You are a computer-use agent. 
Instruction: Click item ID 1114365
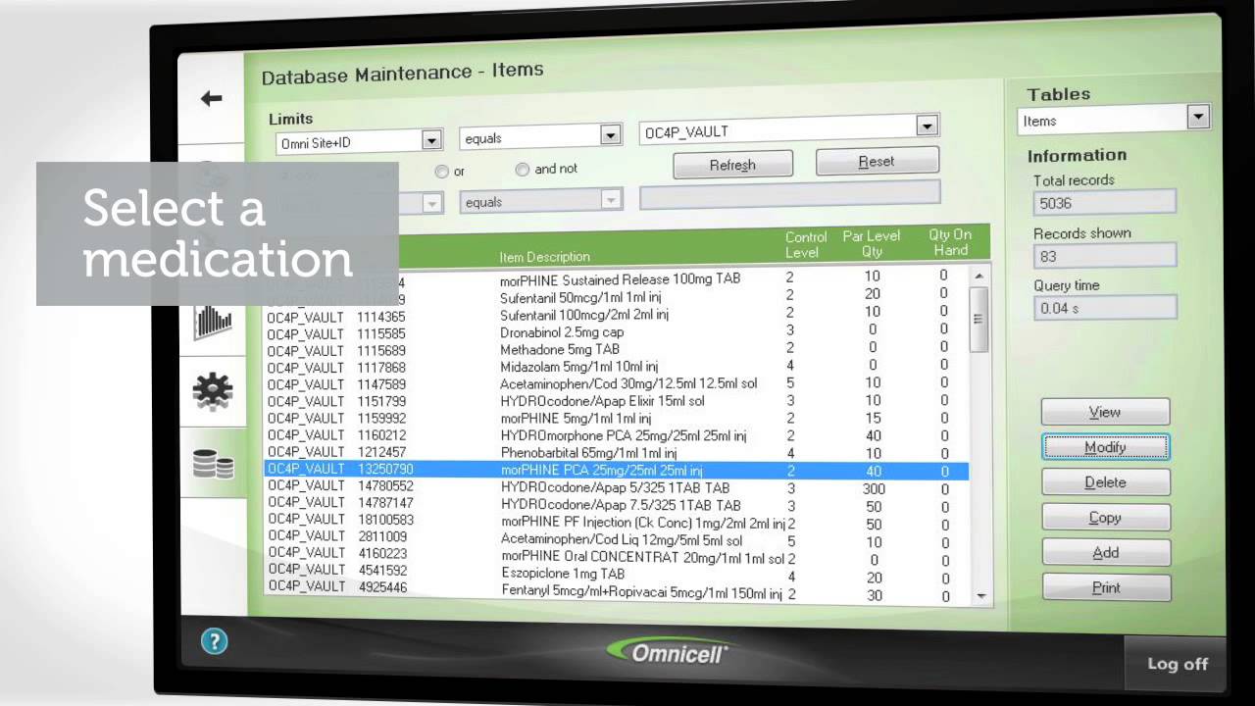click(x=381, y=317)
